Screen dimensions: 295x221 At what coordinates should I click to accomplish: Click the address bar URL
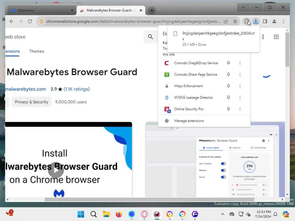(x=133, y=21)
